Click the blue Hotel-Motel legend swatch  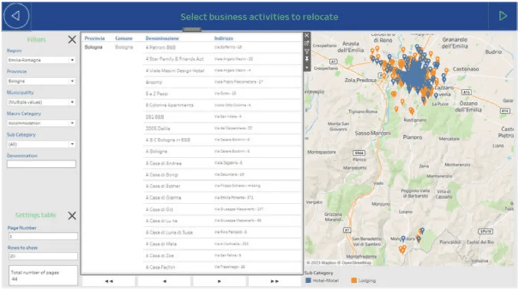309,280
